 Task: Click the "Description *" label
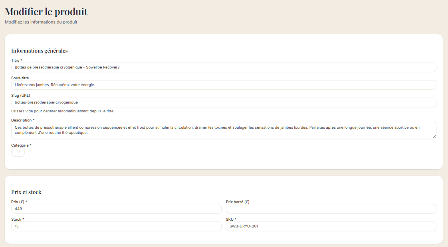tap(23, 120)
